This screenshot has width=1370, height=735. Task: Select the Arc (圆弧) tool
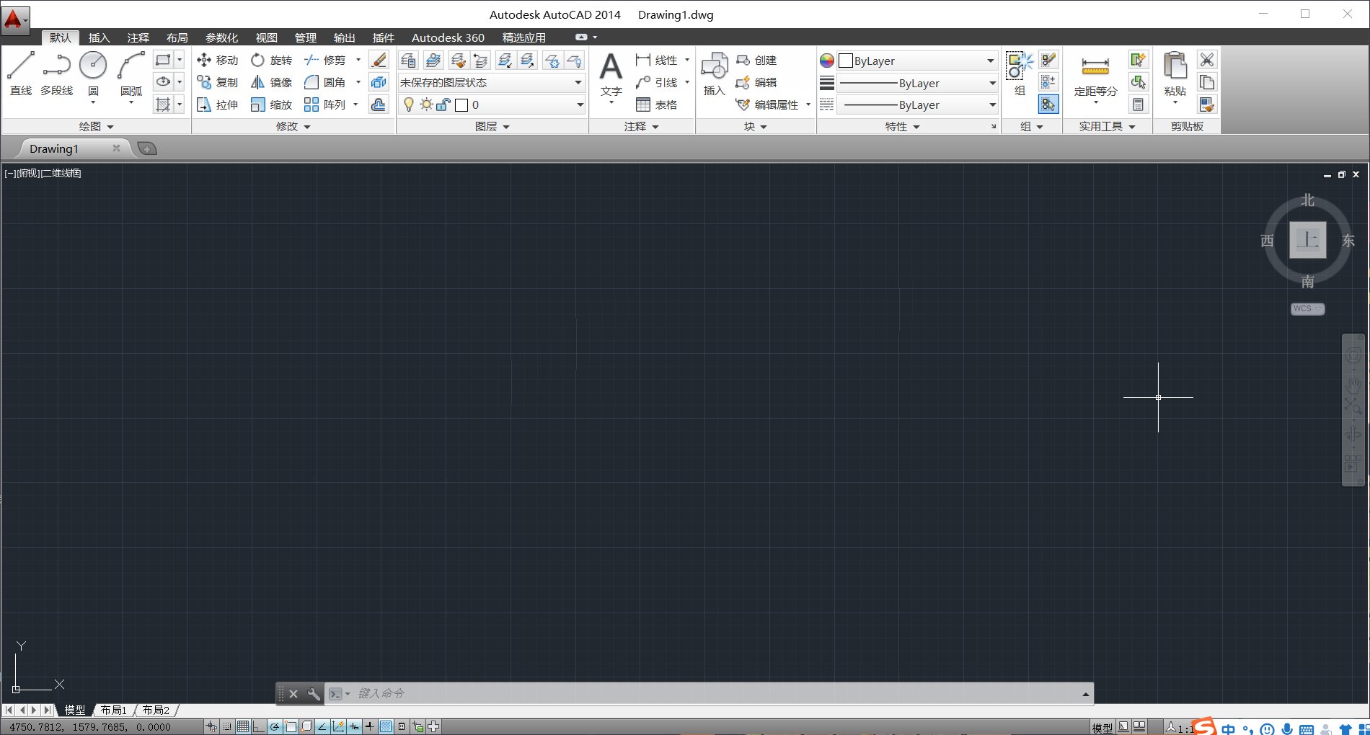coord(131,73)
